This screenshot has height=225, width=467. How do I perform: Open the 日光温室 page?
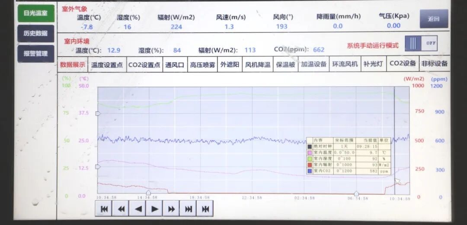(36, 13)
